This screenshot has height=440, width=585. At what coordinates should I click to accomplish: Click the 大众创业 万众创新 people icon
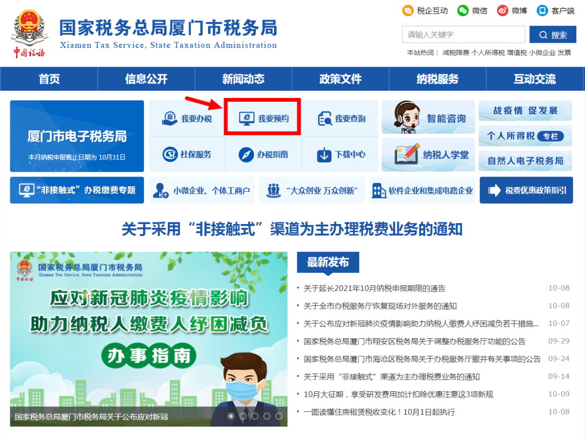(x=274, y=190)
